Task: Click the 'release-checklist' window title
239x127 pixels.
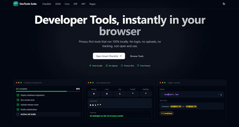Action: 33,83
